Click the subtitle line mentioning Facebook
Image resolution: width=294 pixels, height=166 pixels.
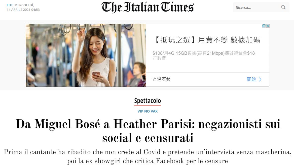(148, 161)
